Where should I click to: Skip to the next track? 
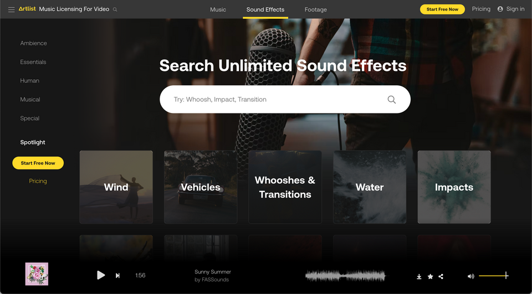point(117,275)
